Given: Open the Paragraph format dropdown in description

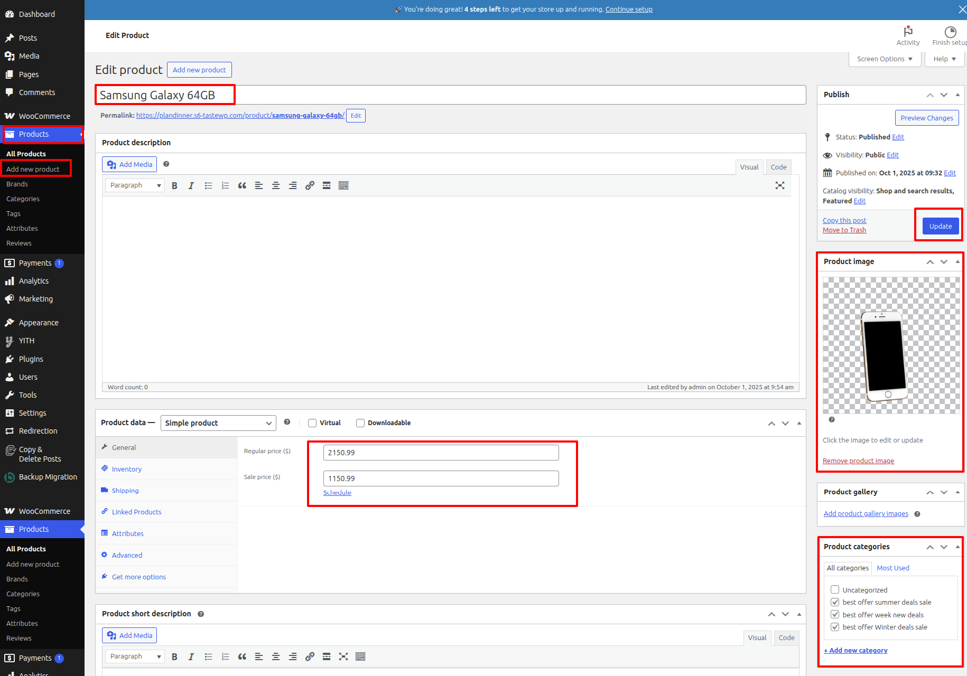Looking at the screenshot, I should (135, 185).
